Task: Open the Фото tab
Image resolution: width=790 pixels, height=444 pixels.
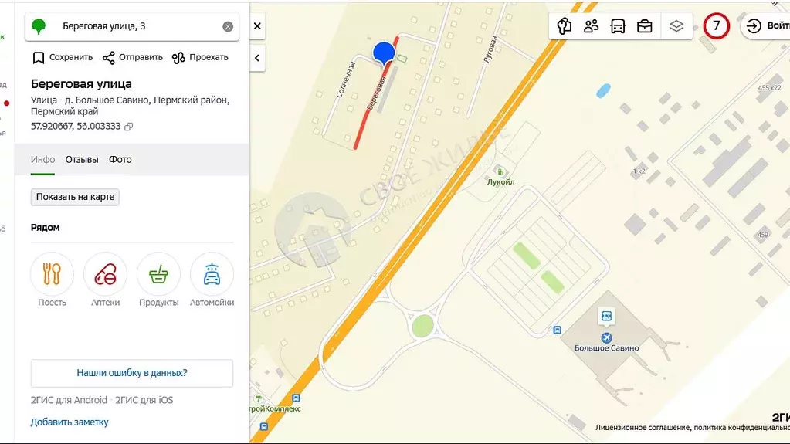Action: pyautogui.click(x=120, y=160)
